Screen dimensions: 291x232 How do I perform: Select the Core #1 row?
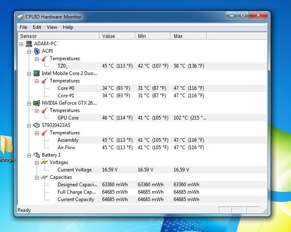162,96
